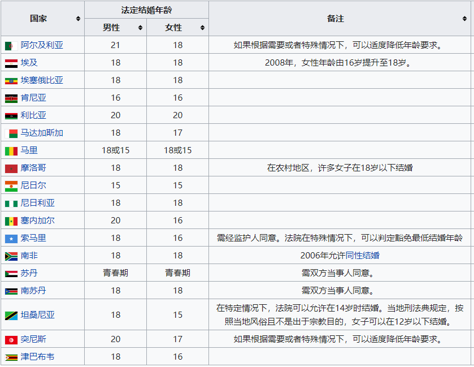Screen dimensions: 474x367
Task: Click the Somalia flag next to 索马里
Action: (11, 239)
